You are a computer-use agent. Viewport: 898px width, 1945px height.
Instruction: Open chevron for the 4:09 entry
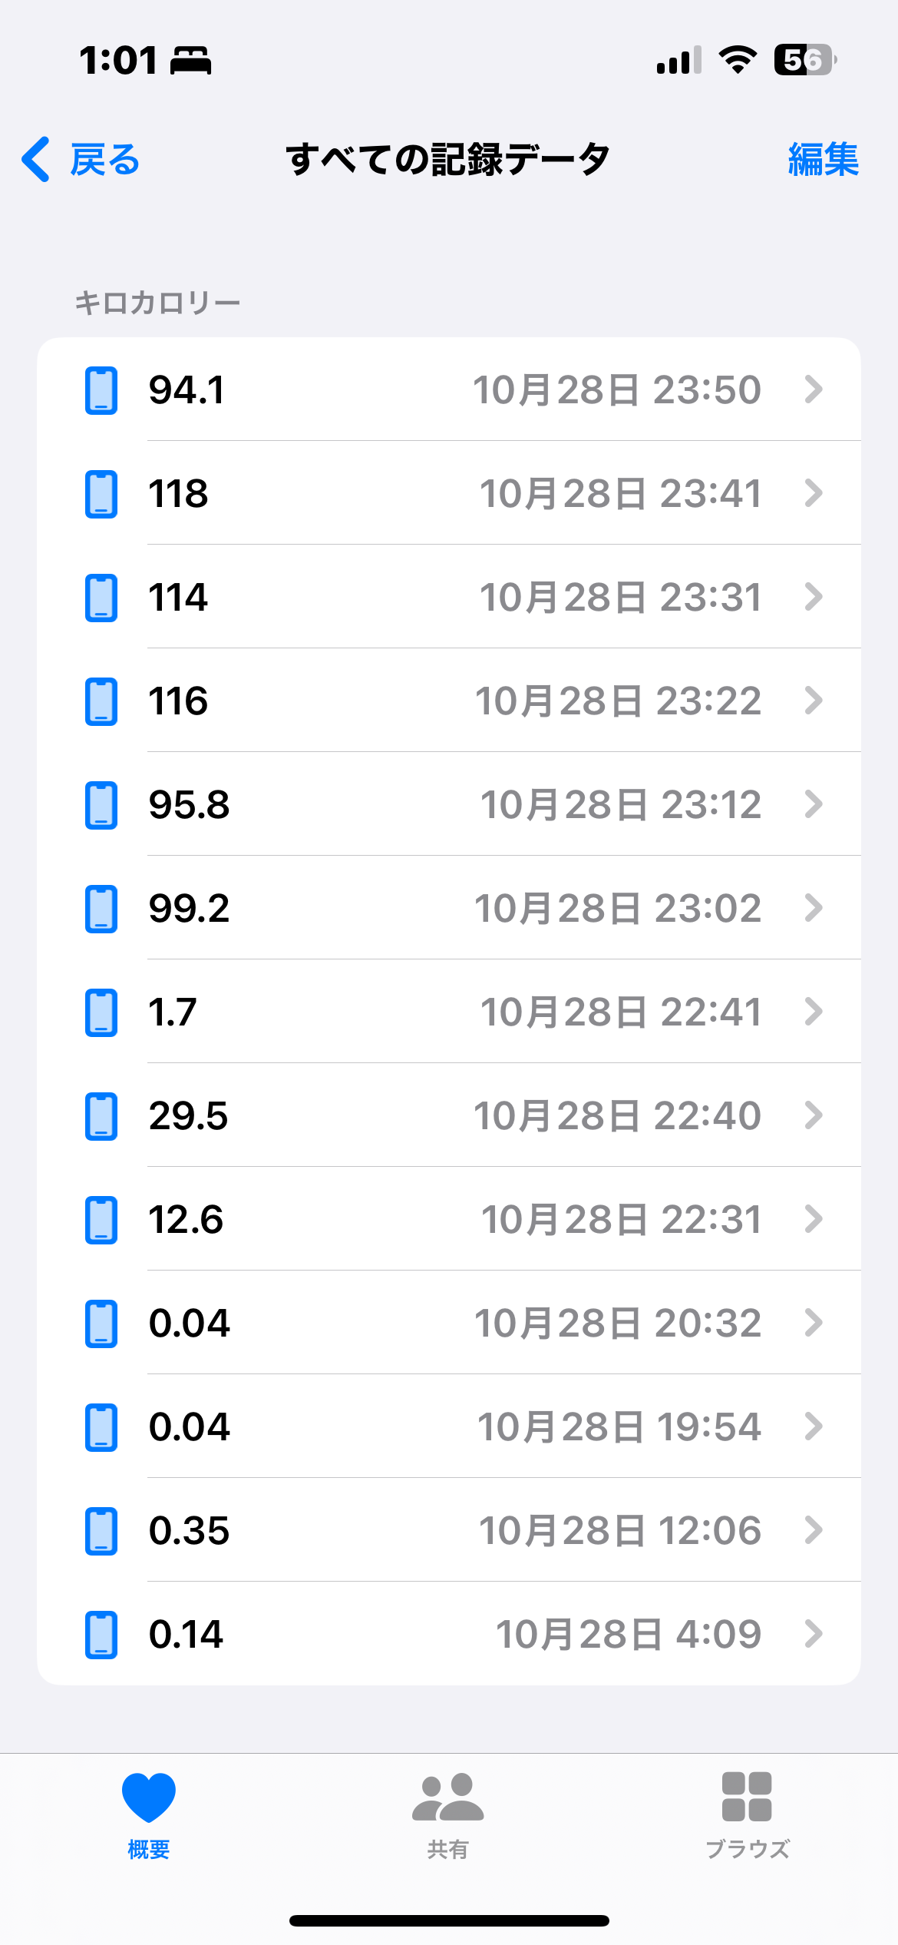pyautogui.click(x=814, y=1634)
